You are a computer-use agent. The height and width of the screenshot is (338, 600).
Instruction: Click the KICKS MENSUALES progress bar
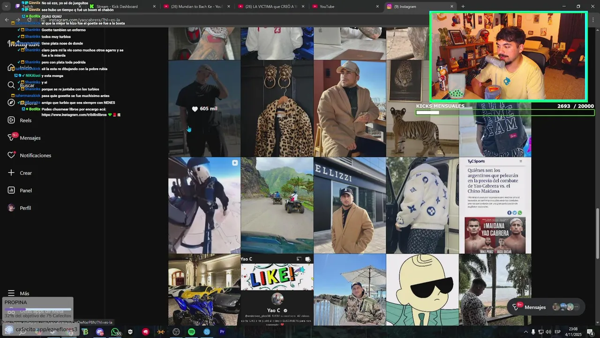[505, 113]
